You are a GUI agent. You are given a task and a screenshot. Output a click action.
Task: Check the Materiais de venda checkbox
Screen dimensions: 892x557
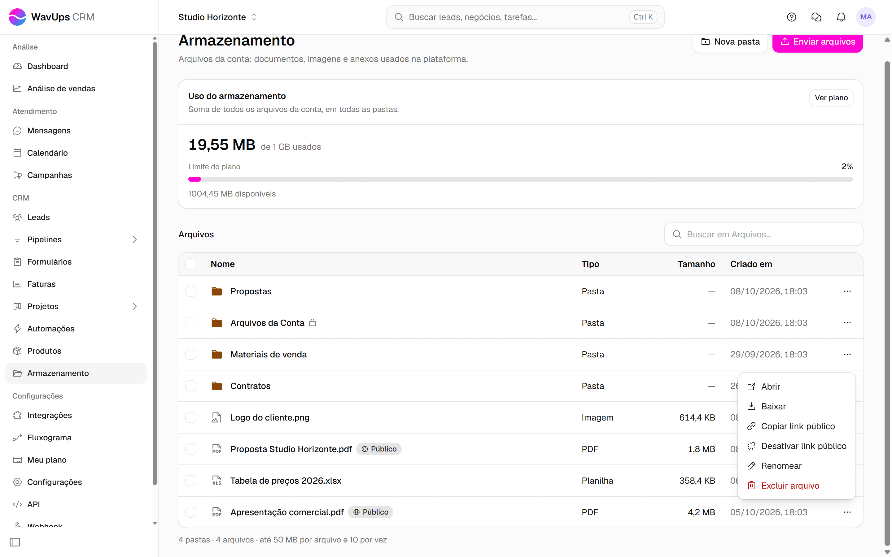tap(190, 354)
